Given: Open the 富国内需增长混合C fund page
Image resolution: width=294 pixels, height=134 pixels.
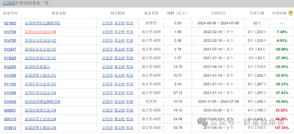Looking at the screenshot, I should pyautogui.click(x=41, y=58).
